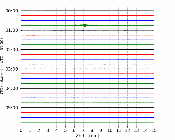The image size is (175, 140).
Task: Click x-axis tick label 10
Action: pyautogui.click(x=110, y=130)
